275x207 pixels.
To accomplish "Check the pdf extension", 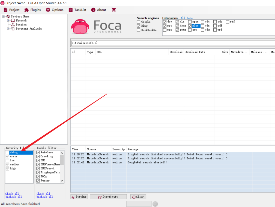I will 215,26.
